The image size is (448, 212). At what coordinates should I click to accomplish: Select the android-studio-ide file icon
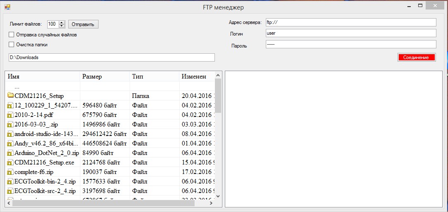click(10, 134)
